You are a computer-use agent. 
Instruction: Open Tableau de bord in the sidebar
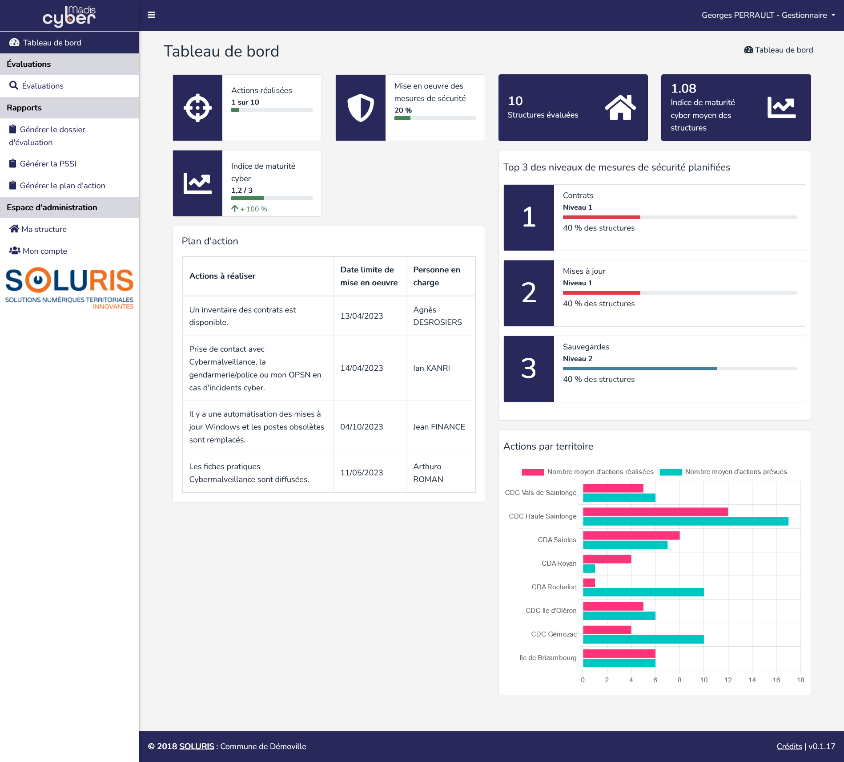pos(52,43)
